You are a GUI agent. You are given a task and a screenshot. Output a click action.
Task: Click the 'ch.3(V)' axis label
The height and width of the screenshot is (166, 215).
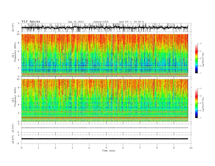coord(13,128)
